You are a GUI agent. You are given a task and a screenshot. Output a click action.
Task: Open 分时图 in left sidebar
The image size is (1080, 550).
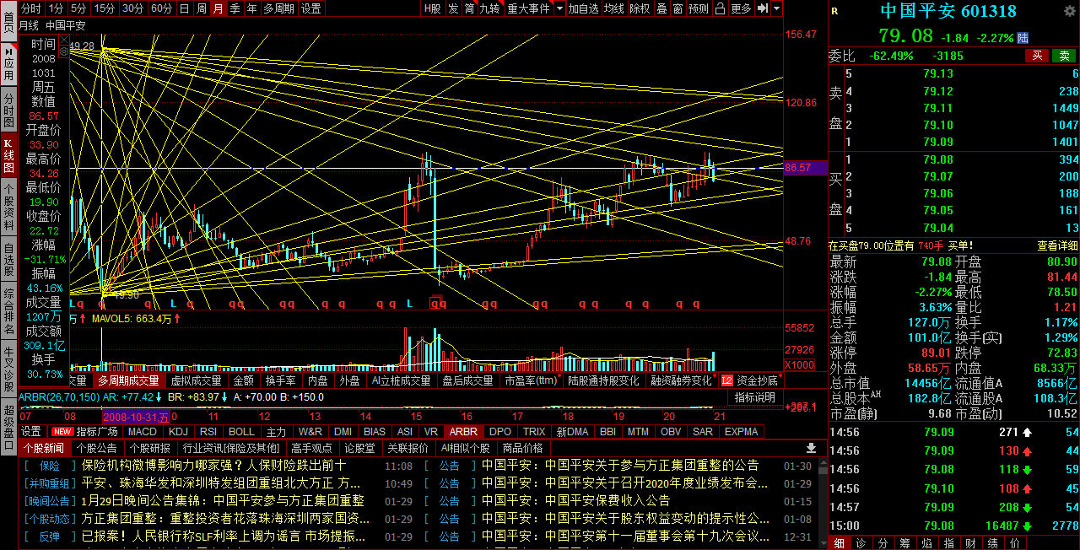pyautogui.click(x=8, y=111)
